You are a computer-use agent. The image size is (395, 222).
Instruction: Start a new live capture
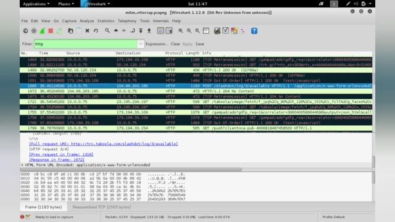click(x=43, y=31)
